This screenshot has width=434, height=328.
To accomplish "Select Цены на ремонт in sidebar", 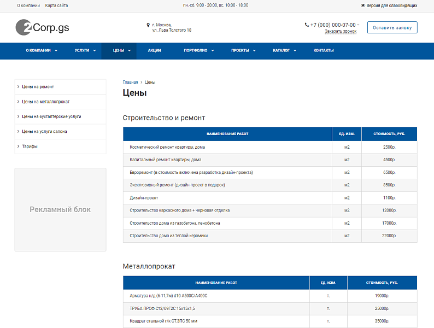I will click(x=38, y=87).
